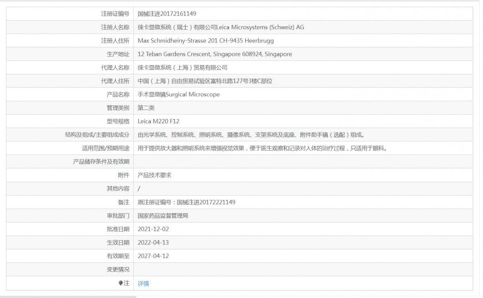Click the 管理类别 label
483x298 pixels.
(x=118, y=108)
